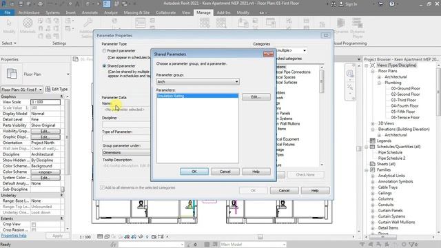Switch to the Systems ribbon tab
The image size is (441, 248).
(x=52, y=12)
